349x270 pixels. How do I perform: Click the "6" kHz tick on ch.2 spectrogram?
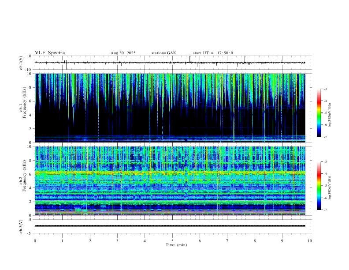pos(30,174)
